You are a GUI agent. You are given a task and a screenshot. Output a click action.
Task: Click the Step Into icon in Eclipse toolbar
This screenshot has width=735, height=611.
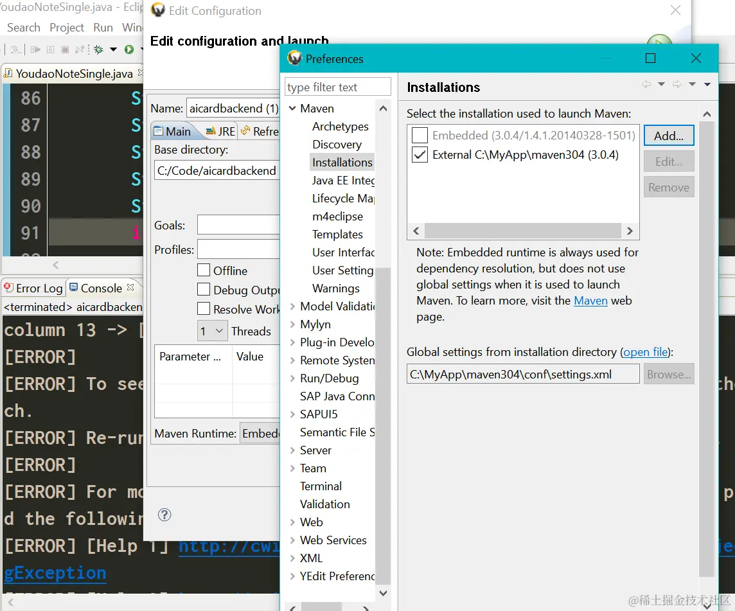click(x=15, y=49)
